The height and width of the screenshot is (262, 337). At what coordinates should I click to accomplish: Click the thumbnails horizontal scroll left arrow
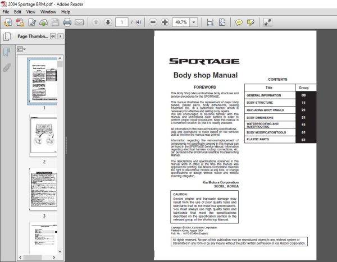pyautogui.click(x=20, y=258)
